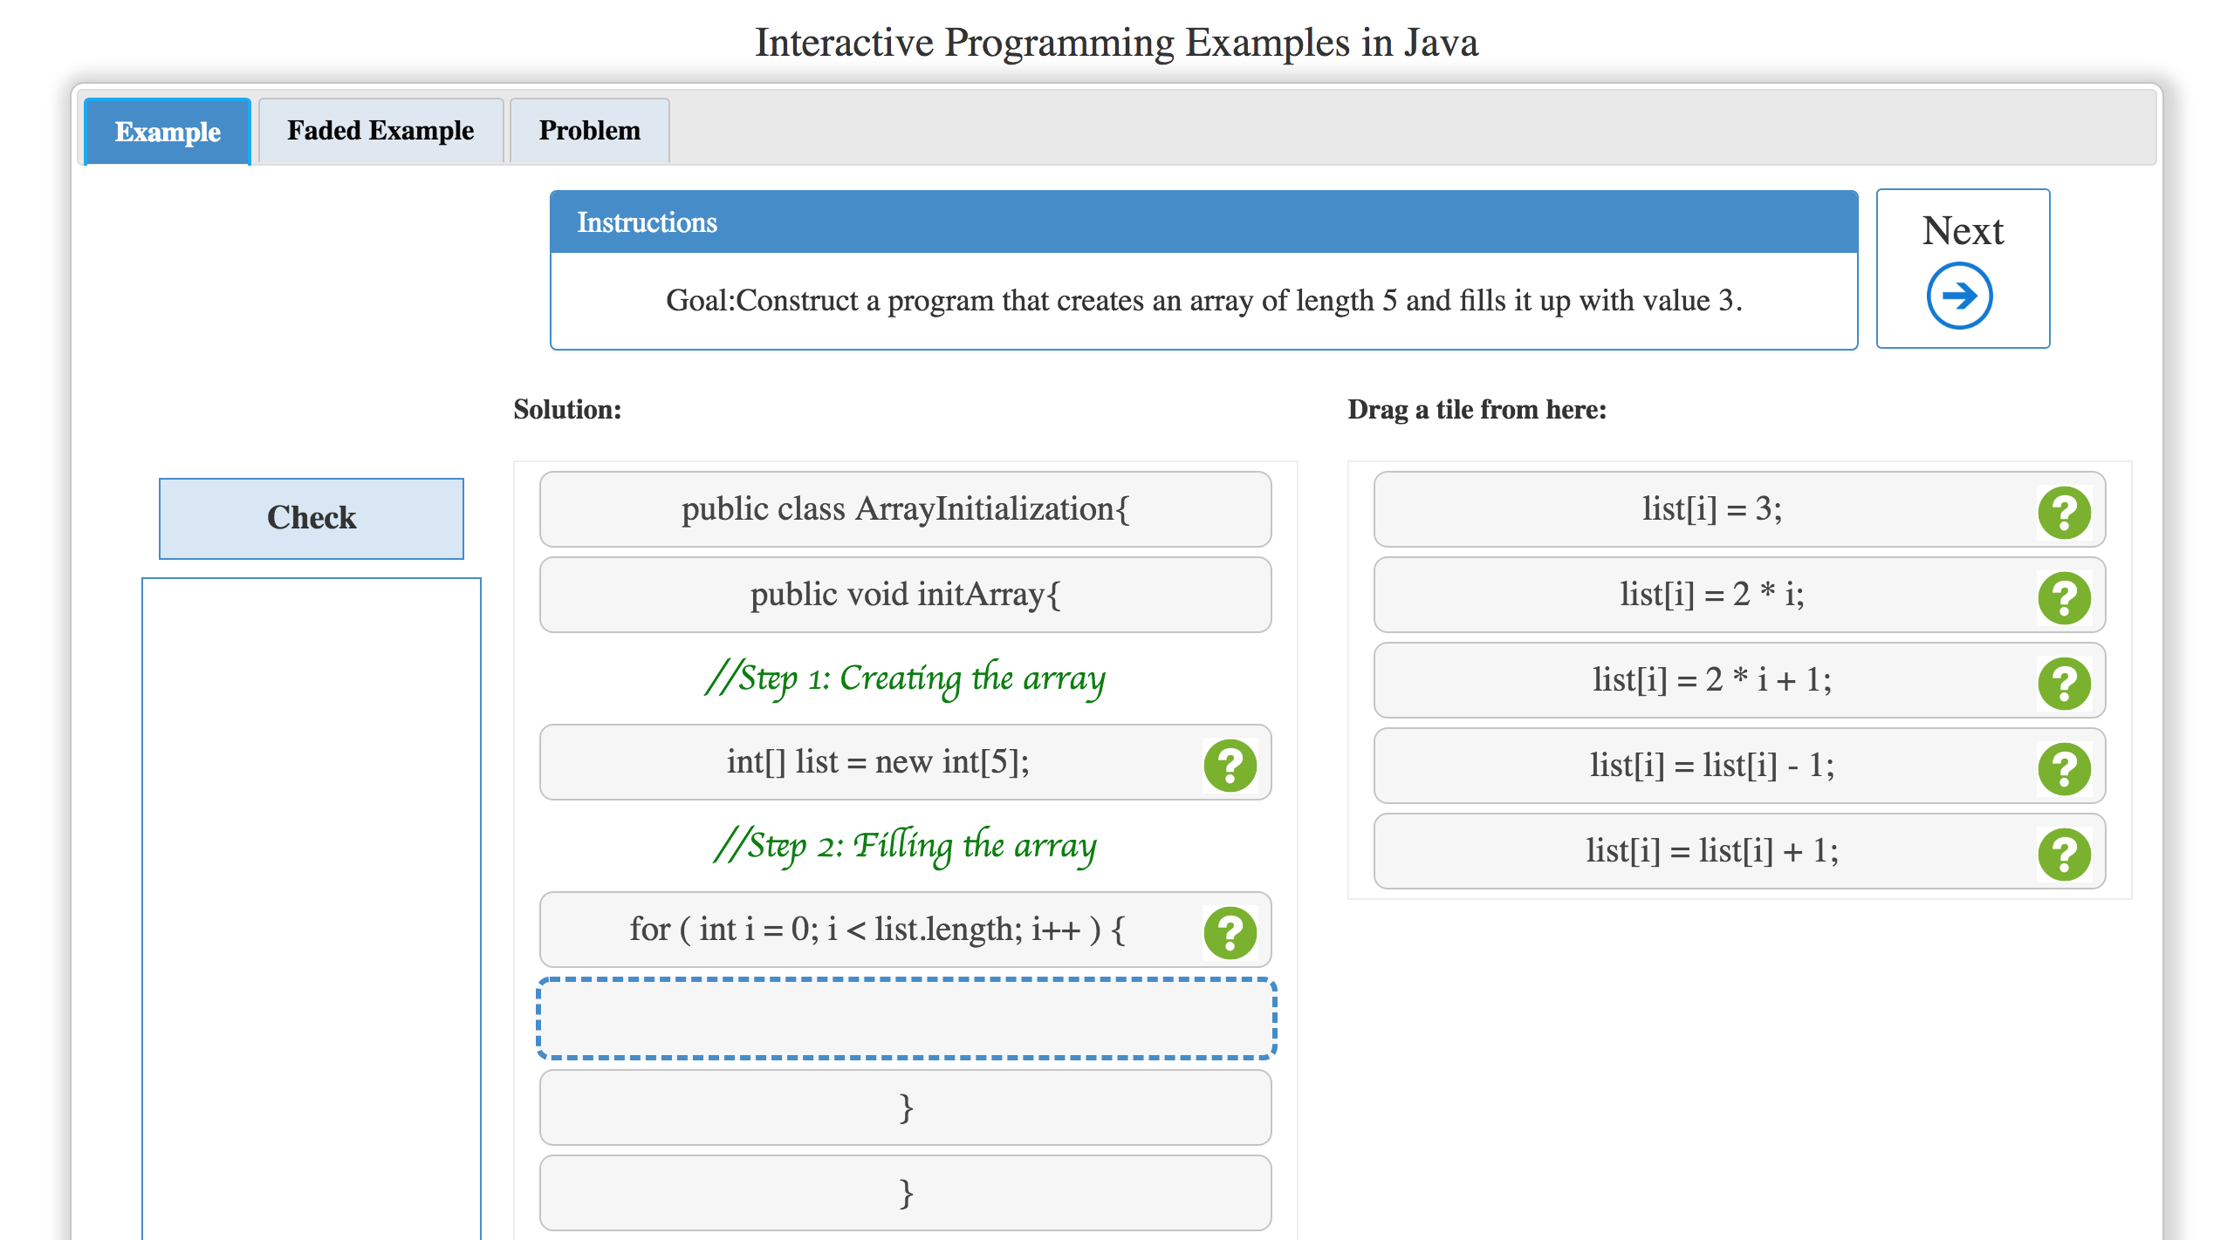Click the empty dashed drop slot

click(906, 1019)
